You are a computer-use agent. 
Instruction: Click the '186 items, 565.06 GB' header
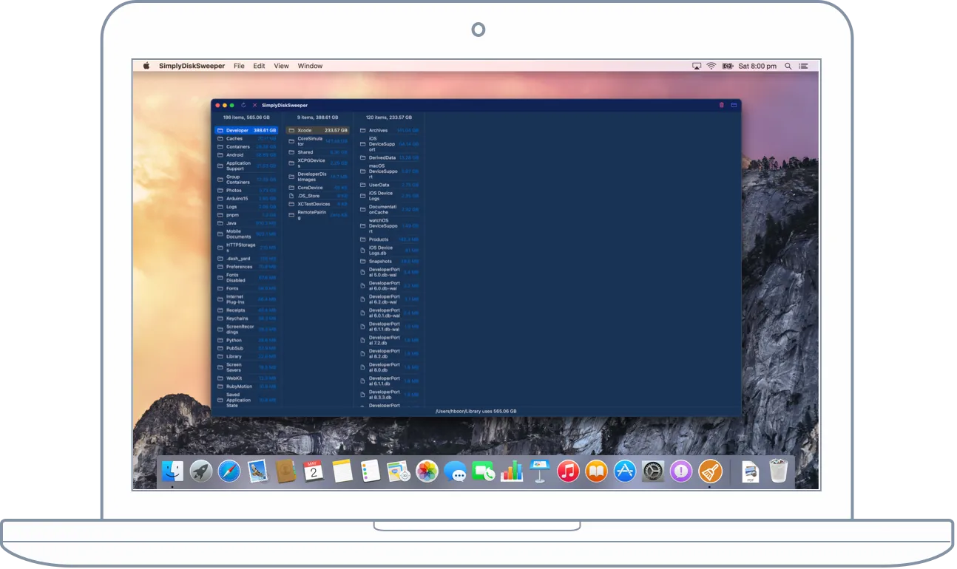coord(246,117)
